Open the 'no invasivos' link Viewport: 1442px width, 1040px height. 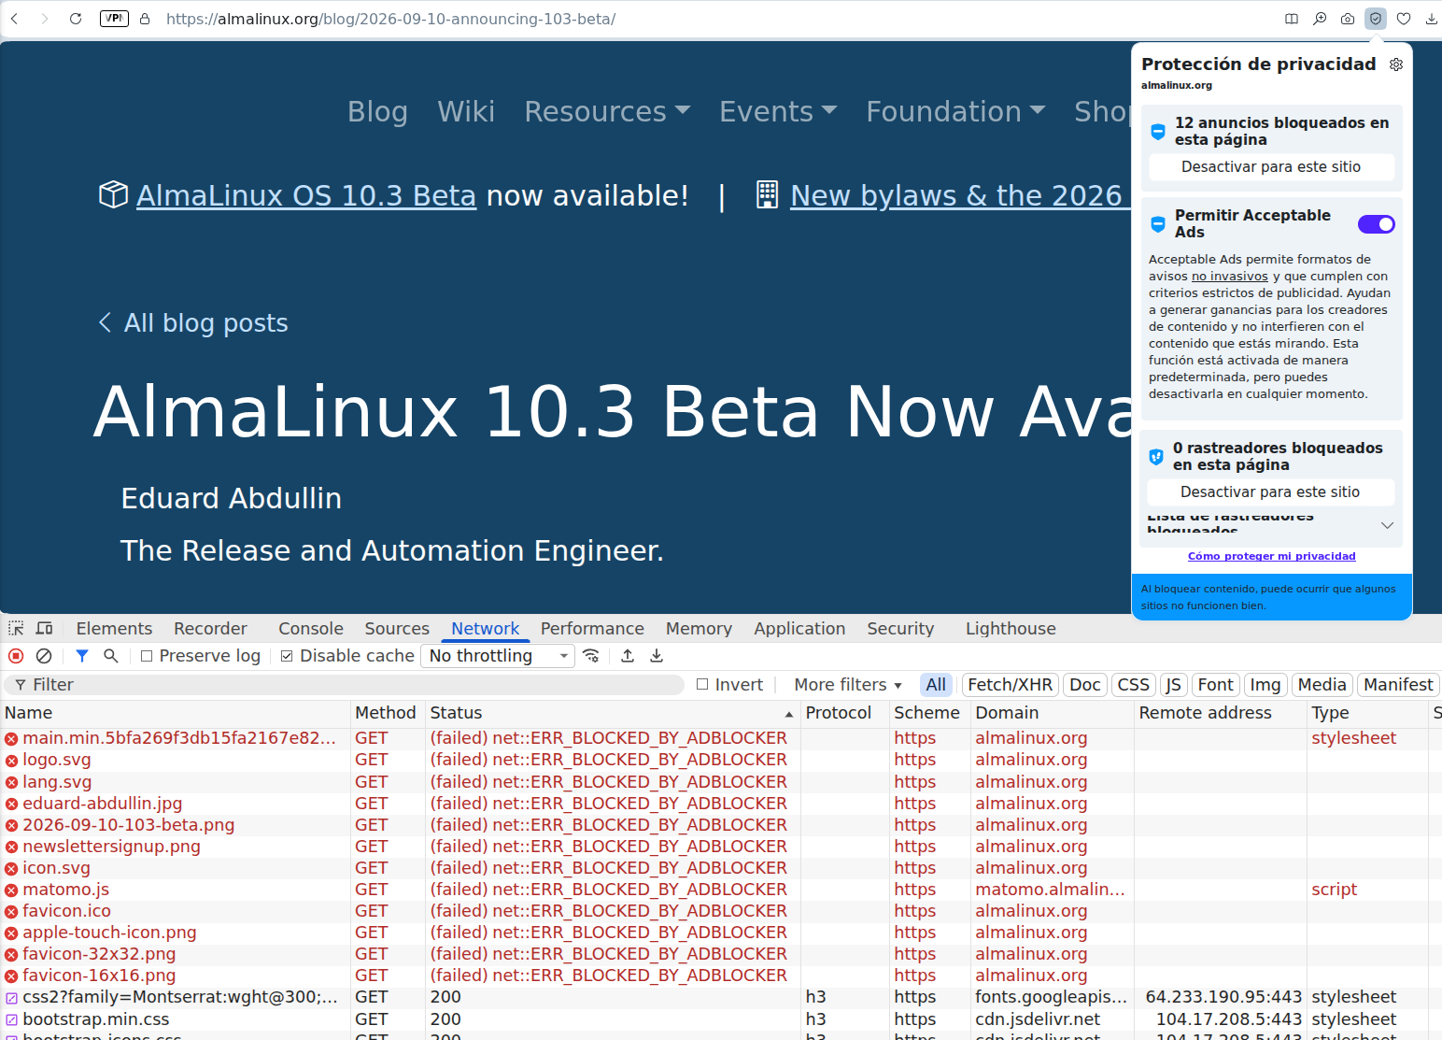[1229, 277]
